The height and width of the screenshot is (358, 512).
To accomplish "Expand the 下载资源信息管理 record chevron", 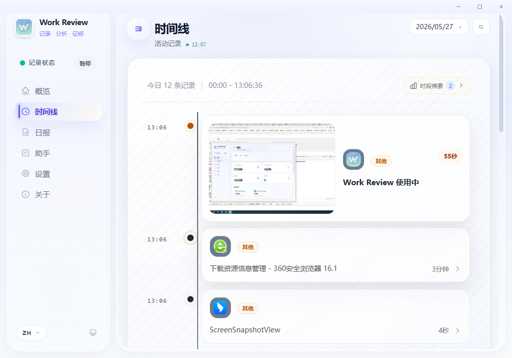I will pos(457,269).
